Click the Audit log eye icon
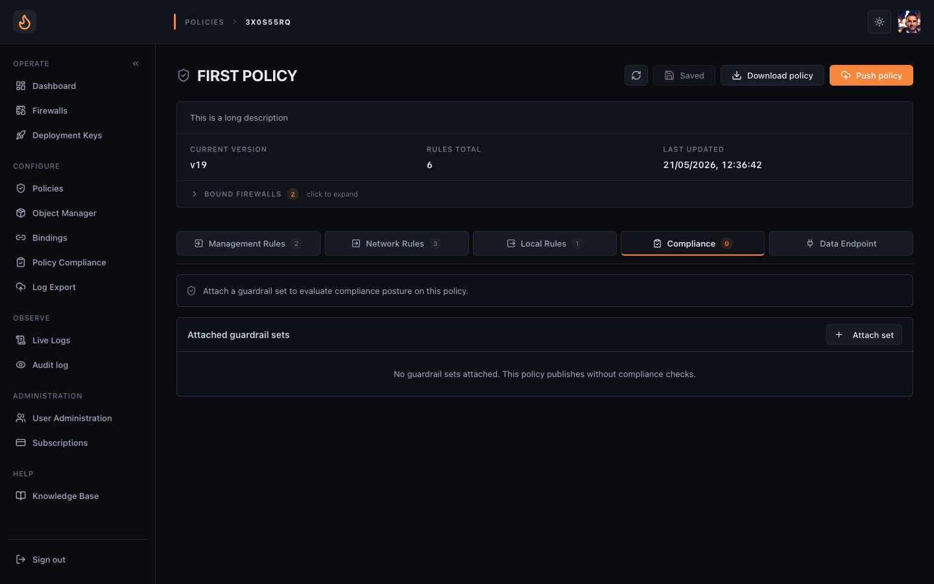Viewport: 934px width, 584px height. pyautogui.click(x=21, y=365)
